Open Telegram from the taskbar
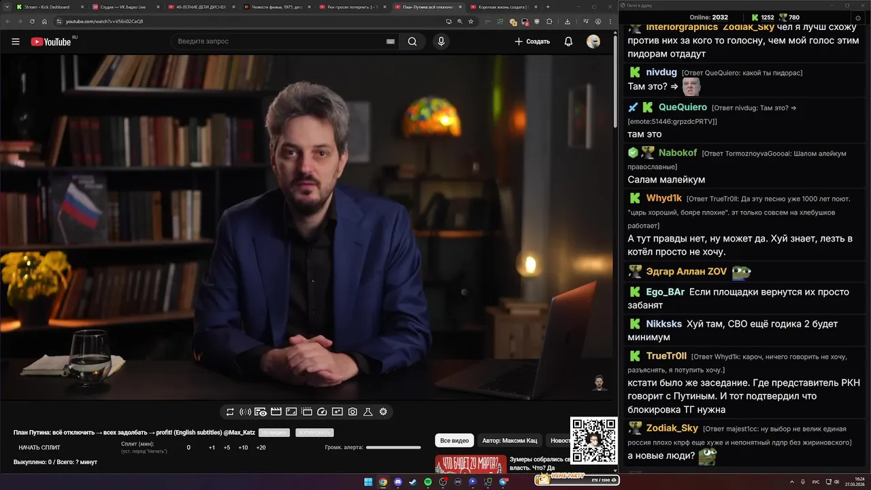 click(x=503, y=482)
